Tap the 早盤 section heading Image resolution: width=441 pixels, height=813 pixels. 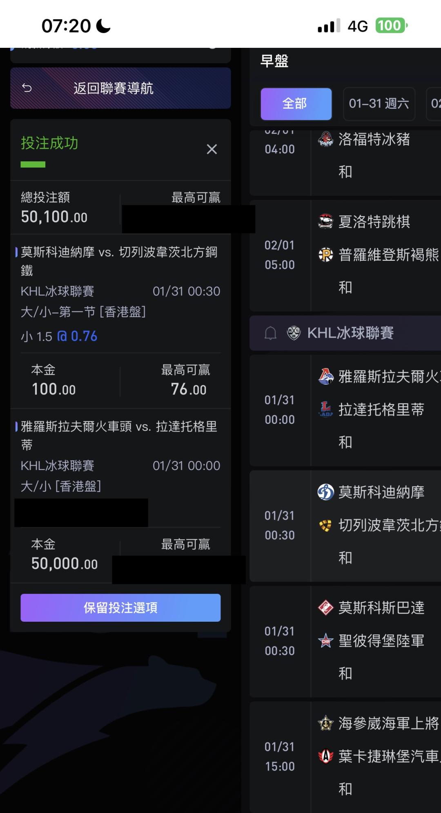click(x=274, y=61)
